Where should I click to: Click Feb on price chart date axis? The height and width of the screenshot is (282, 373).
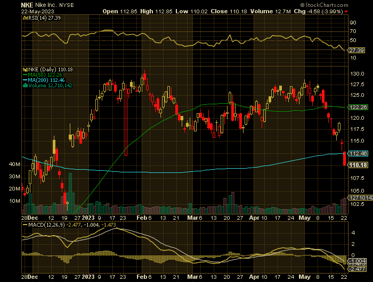[x=142, y=218]
